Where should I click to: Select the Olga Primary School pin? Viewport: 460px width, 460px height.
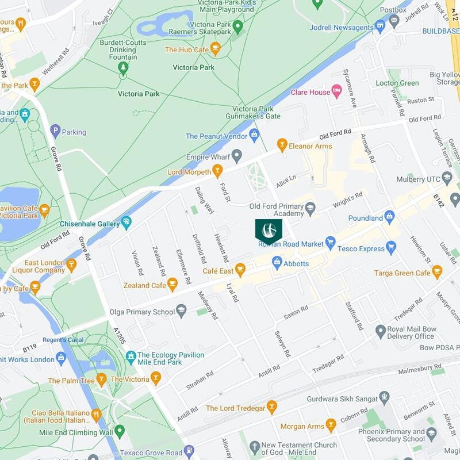[x=181, y=311]
